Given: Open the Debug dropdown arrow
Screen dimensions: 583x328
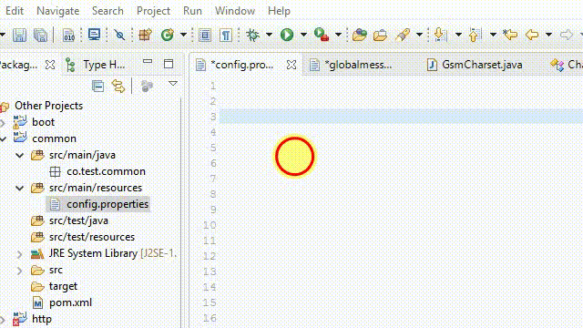Looking at the screenshot, I should coord(269,35).
